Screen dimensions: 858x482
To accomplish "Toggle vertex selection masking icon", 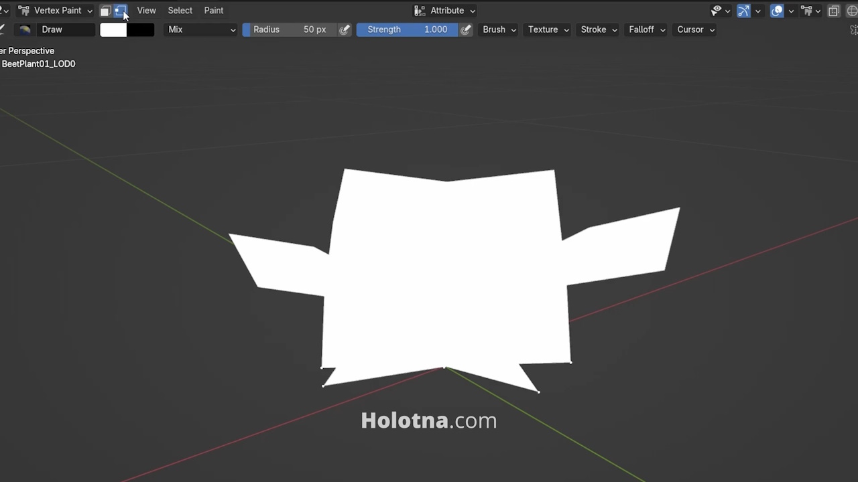I will 120,11.
